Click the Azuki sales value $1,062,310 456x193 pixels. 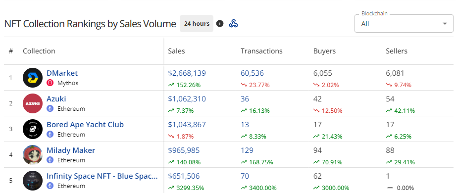coord(187,99)
